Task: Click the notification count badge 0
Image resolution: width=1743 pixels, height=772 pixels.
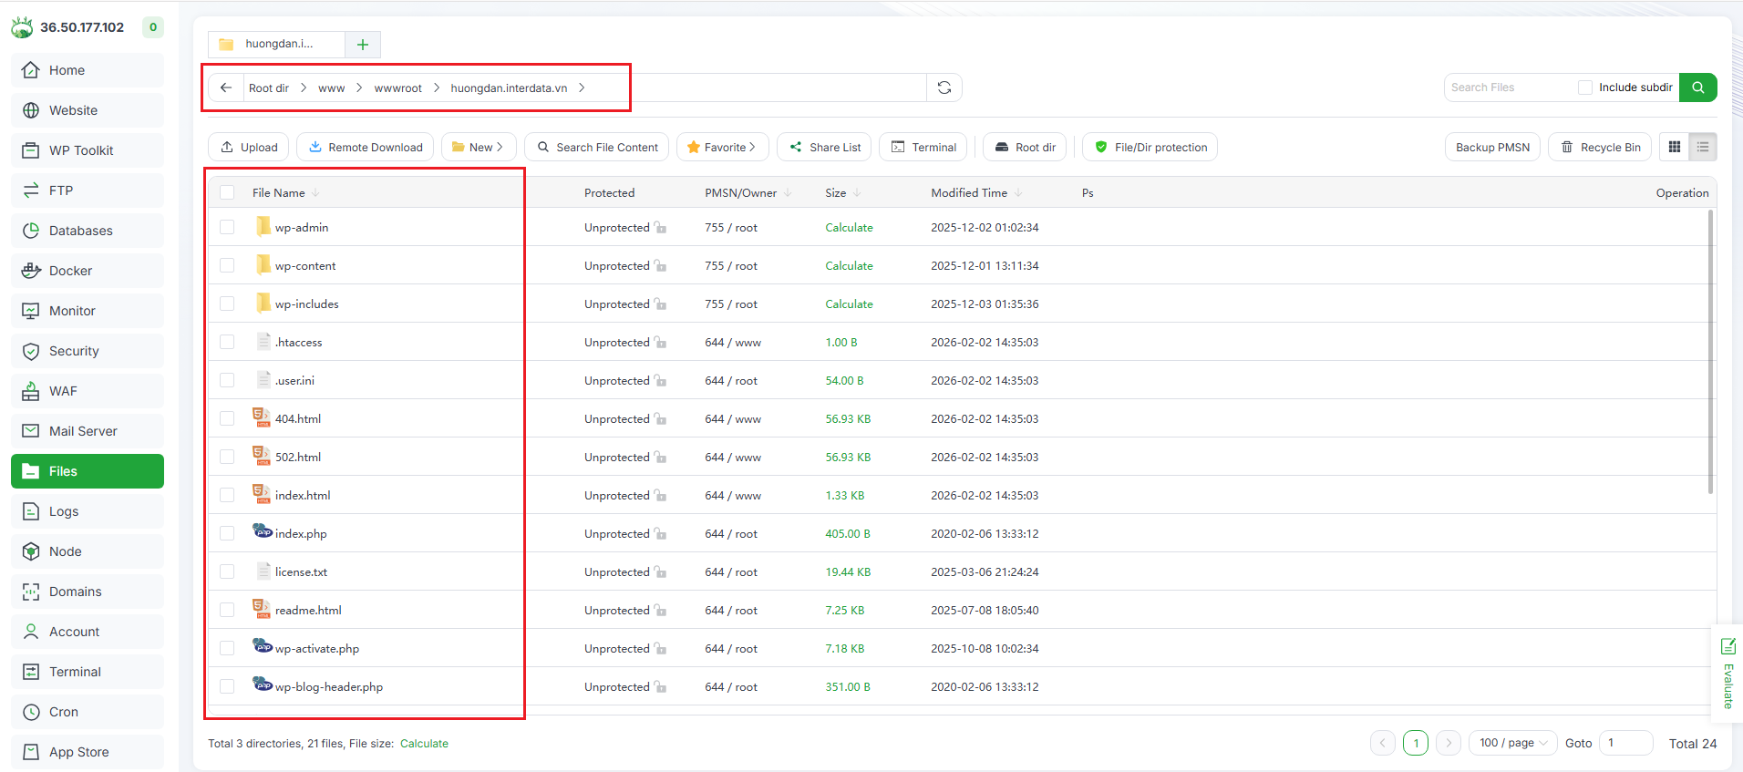Action: click(153, 27)
